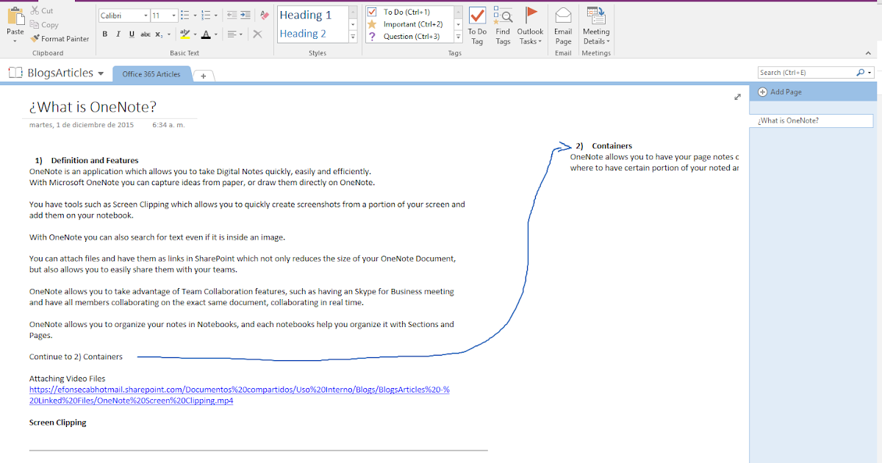Image resolution: width=882 pixels, height=463 pixels.
Task: Click the Paste clipboard icon
Action: [15, 15]
